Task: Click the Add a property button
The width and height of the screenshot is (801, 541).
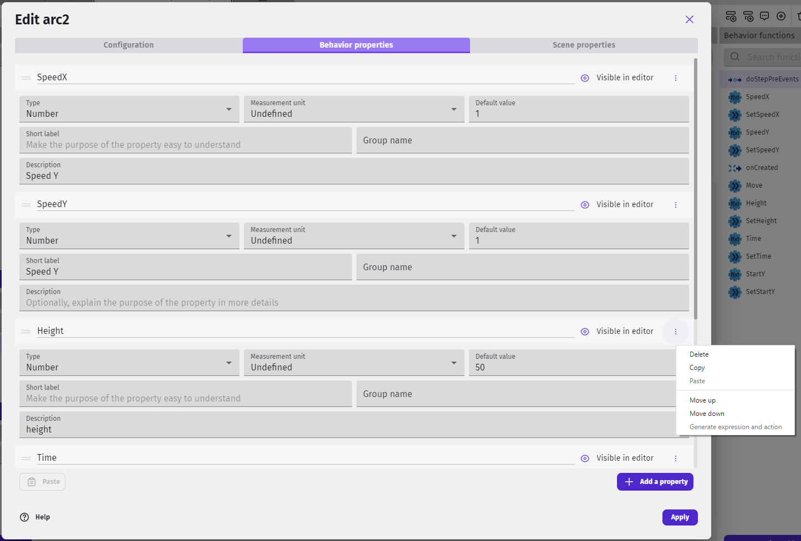Action: [x=655, y=481]
